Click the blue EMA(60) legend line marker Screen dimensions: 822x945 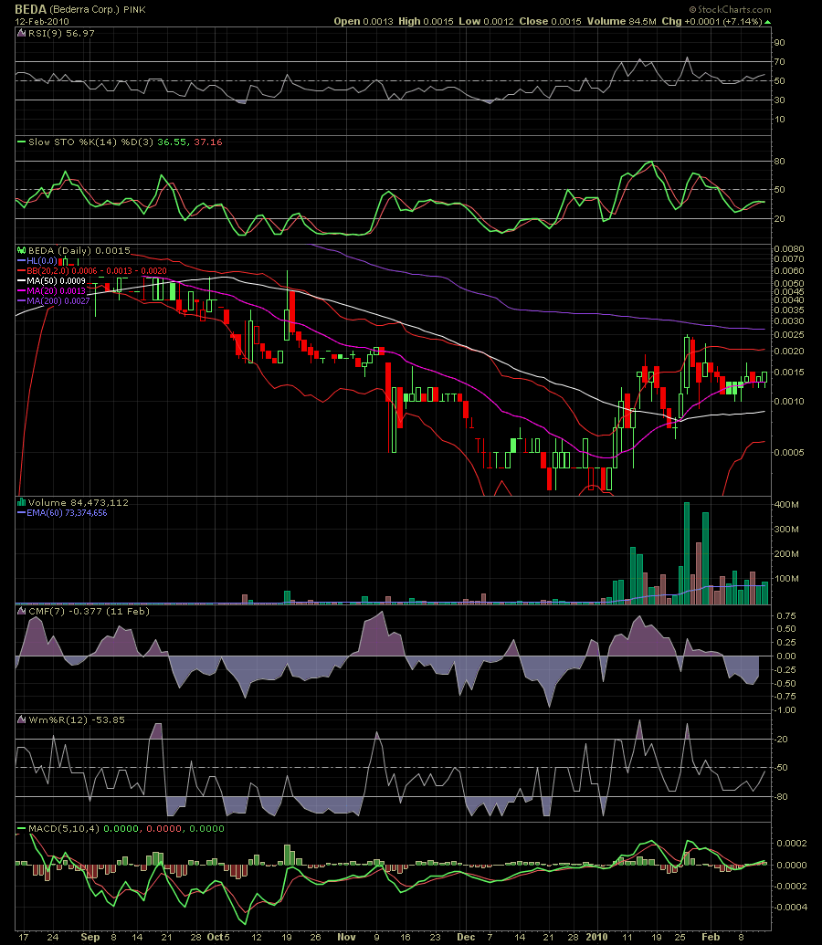[x=22, y=513]
